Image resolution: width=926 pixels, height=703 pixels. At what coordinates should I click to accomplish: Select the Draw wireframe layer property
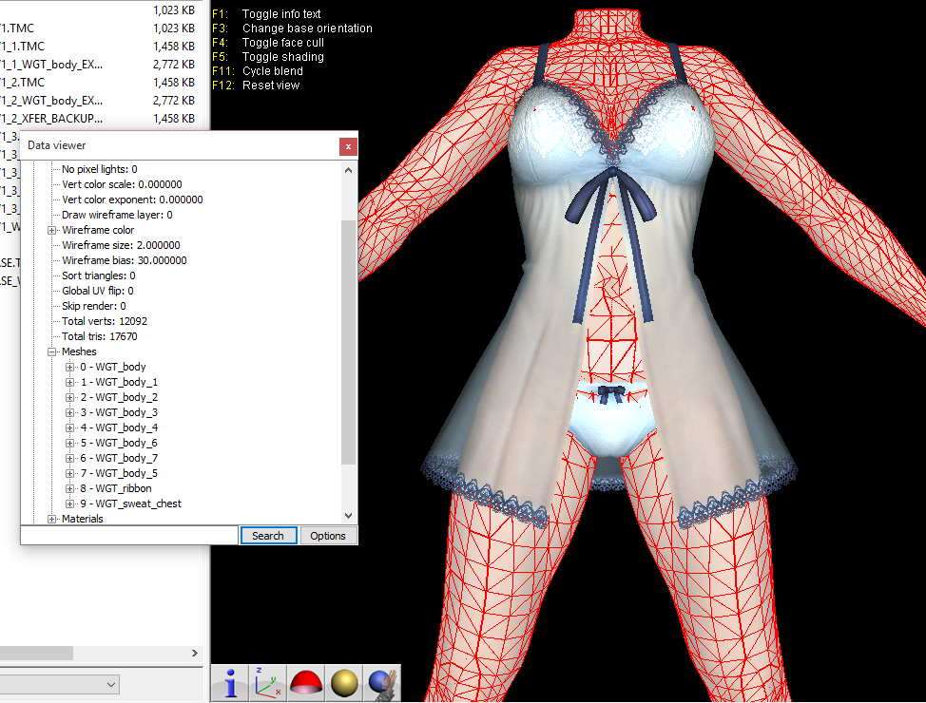[117, 215]
